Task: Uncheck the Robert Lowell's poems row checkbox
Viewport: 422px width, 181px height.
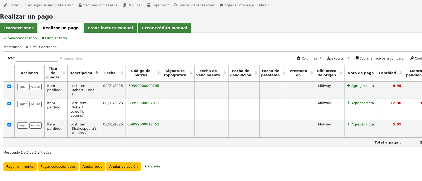Action: pos(9,103)
